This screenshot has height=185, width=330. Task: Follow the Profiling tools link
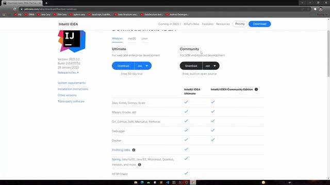click(121, 150)
